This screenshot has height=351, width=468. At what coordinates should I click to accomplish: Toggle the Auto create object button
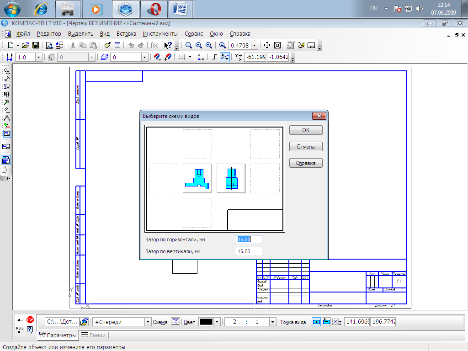click(20, 330)
